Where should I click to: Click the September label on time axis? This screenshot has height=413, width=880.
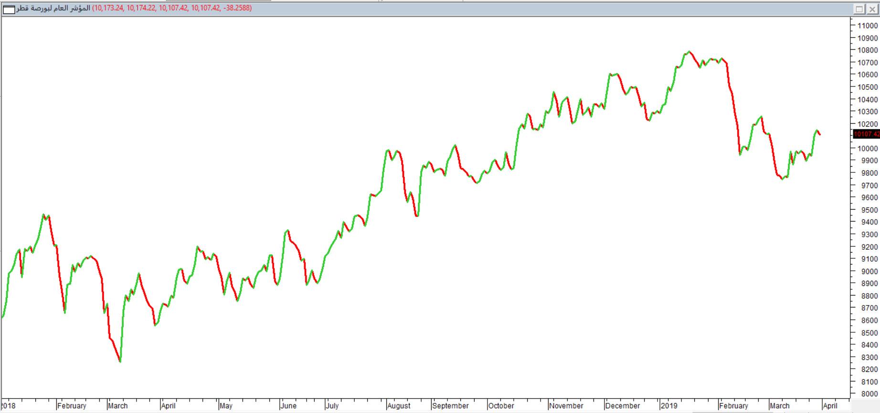[x=450, y=406]
